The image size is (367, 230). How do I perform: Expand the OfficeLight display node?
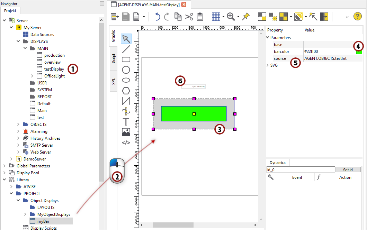(x=32, y=76)
